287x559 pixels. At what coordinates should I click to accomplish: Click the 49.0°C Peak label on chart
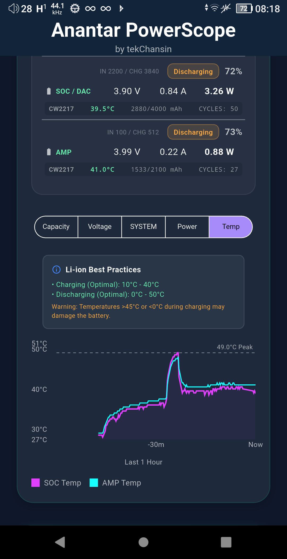[234, 347]
